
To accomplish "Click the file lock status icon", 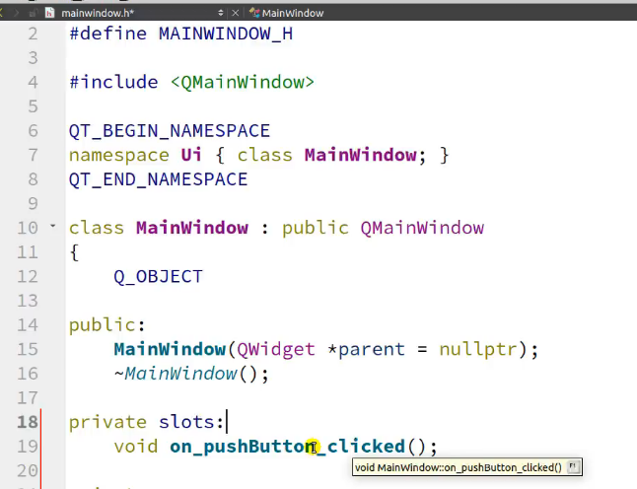I will (33, 13).
